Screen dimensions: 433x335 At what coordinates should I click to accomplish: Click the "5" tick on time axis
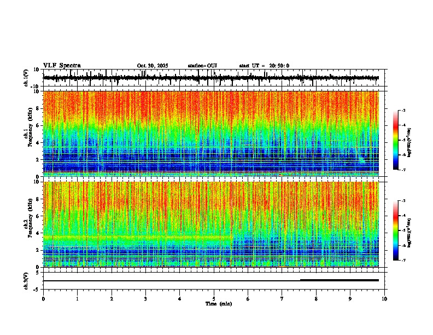[x=214, y=299]
